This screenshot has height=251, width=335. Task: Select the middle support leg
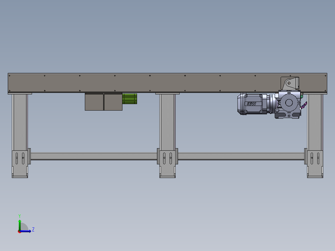[x=167, y=122]
